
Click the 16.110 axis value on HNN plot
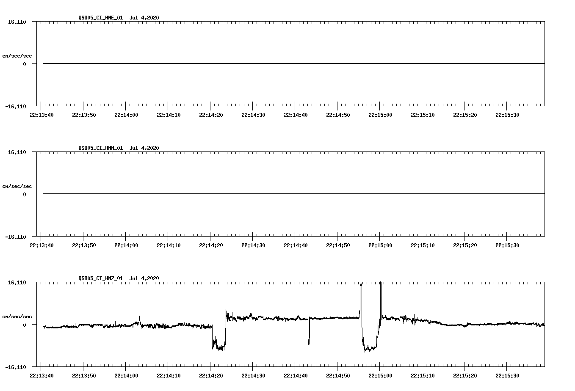[17, 152]
